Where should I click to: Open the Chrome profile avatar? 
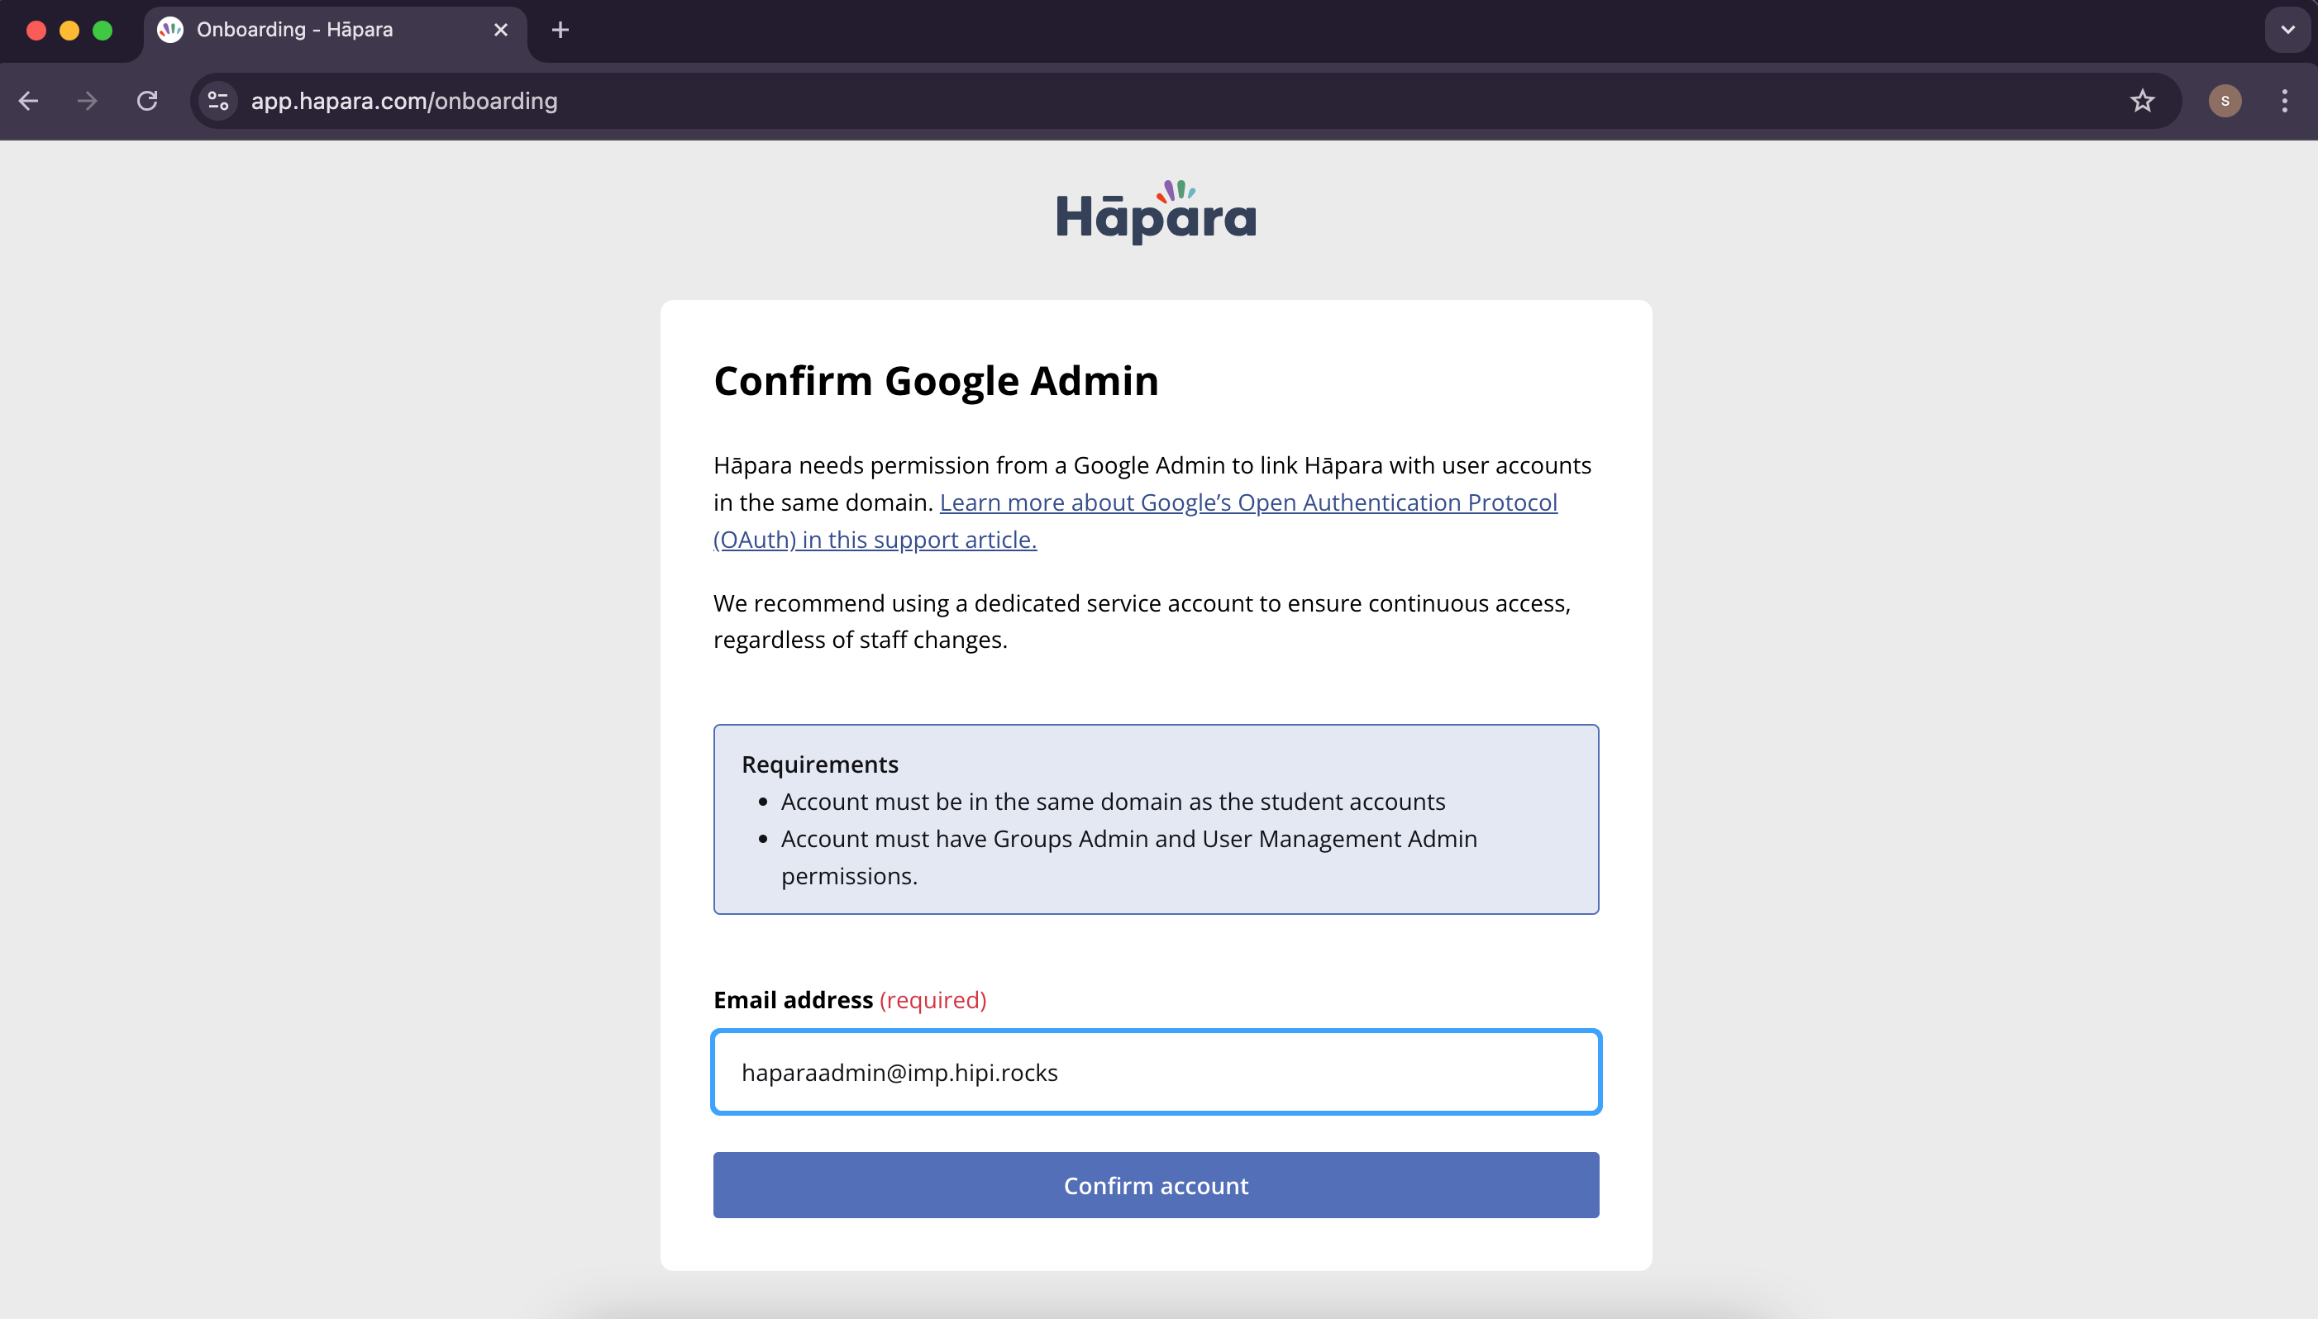(2225, 101)
